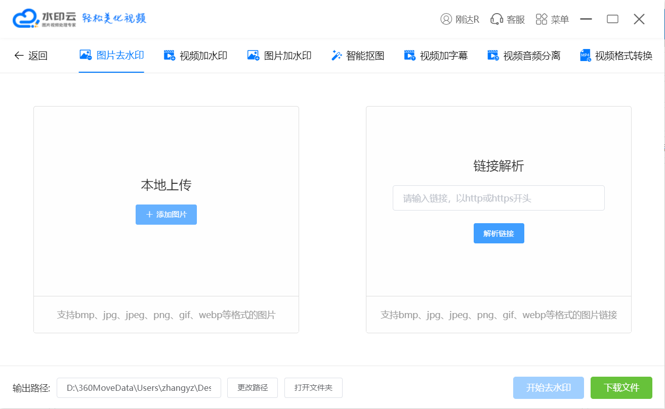Click the 客服 headset support icon

[x=496, y=19]
